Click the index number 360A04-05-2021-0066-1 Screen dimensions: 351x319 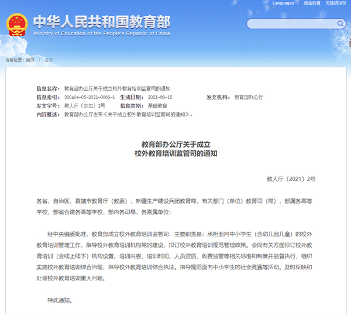(x=90, y=97)
